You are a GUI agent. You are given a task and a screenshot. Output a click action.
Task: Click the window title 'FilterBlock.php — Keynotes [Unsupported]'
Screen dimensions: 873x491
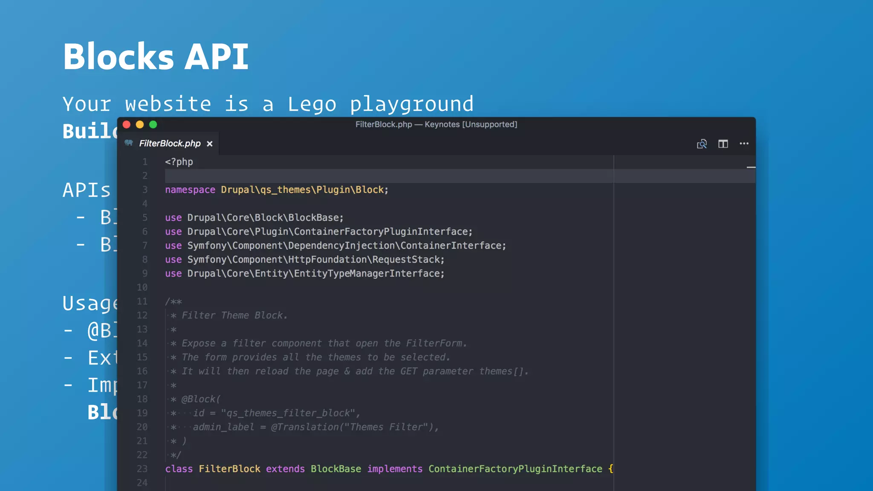[436, 124]
